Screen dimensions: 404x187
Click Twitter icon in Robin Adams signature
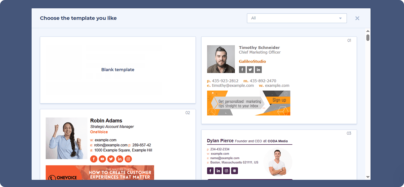tap(111, 159)
